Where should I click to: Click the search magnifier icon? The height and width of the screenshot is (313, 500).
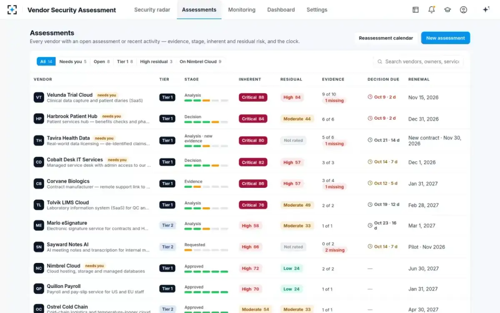[x=380, y=61]
